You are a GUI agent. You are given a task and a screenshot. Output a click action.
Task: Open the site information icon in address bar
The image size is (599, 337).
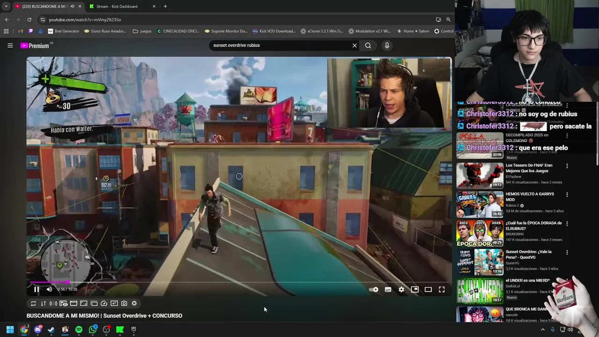pyautogui.click(x=43, y=20)
